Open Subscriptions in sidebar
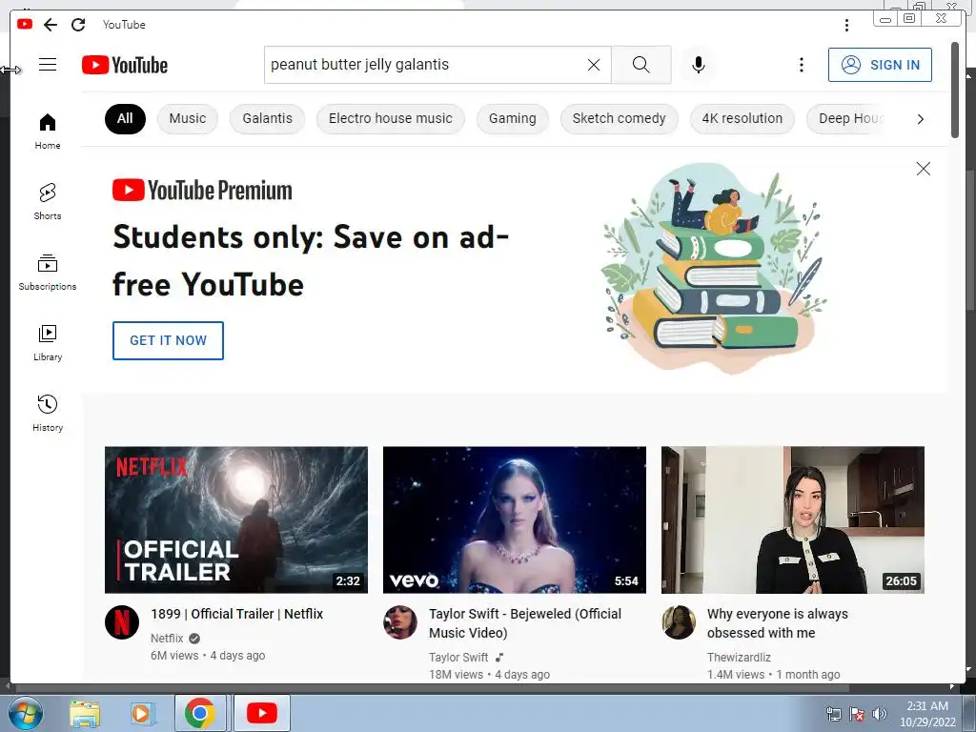 click(x=48, y=272)
